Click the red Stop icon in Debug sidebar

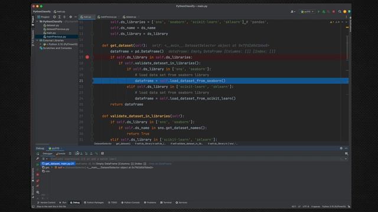coord(38,175)
